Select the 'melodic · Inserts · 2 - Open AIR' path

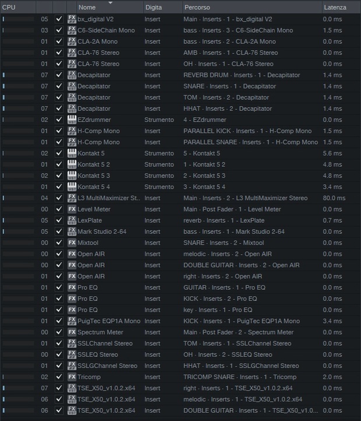pos(228,254)
